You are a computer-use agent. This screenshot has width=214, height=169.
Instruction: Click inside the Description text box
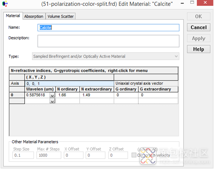coord(108,41)
